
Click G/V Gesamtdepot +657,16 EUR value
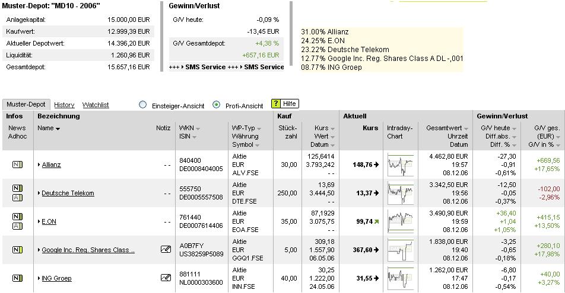(x=261, y=55)
